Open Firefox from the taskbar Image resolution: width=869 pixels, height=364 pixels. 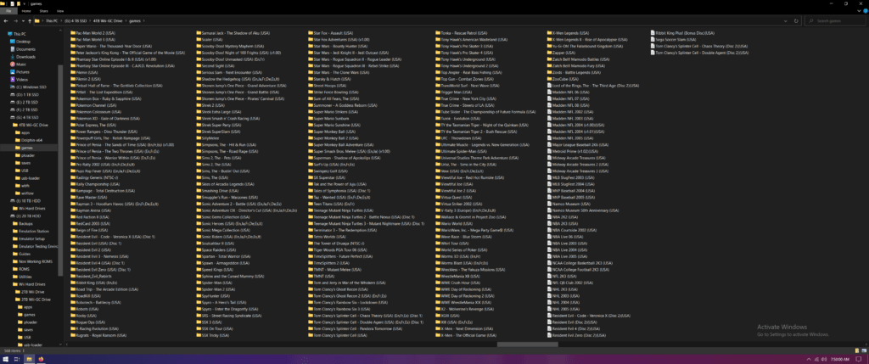point(41,359)
